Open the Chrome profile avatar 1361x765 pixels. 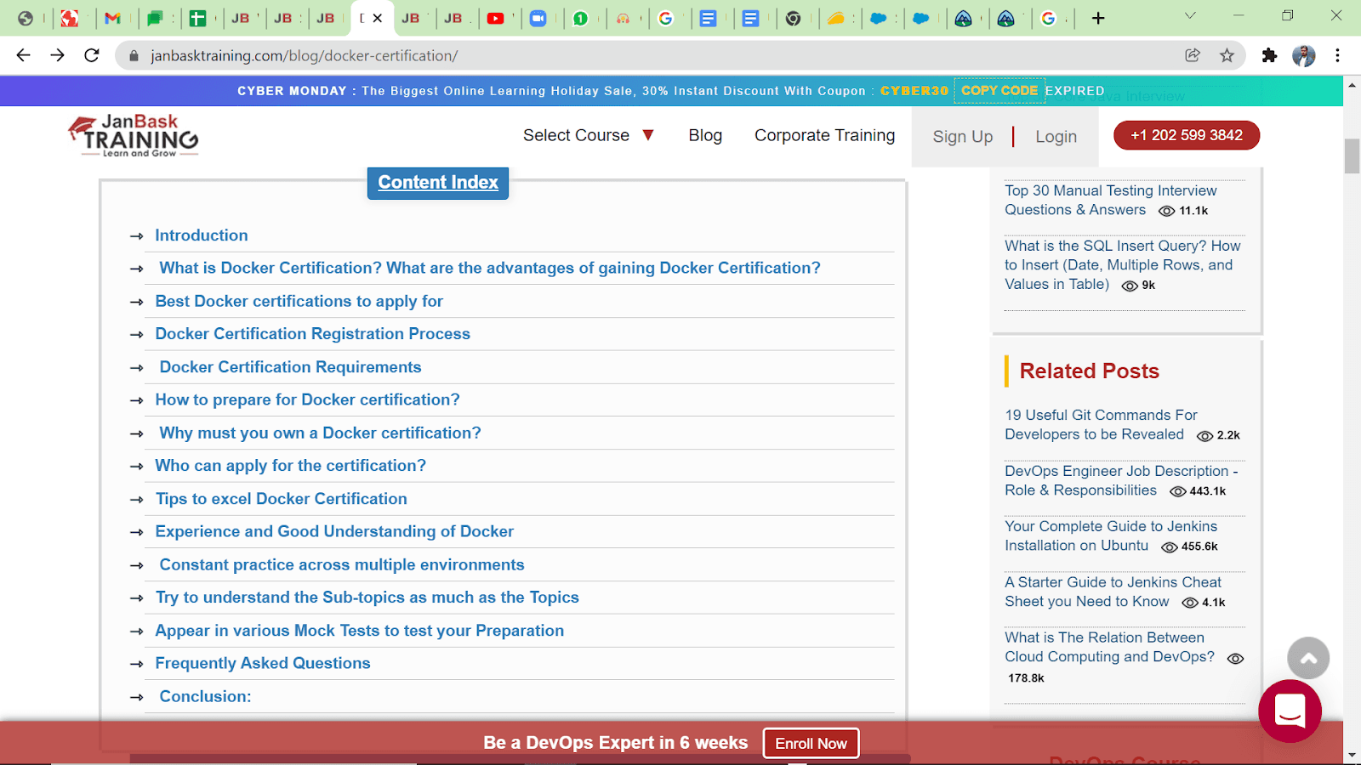click(1303, 55)
